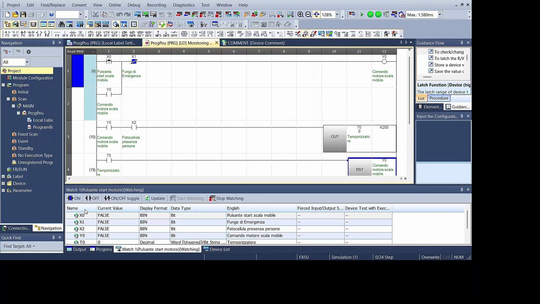Click the blue cursor cell at row 1
This screenshot has height=304, width=540.
tap(78, 71)
